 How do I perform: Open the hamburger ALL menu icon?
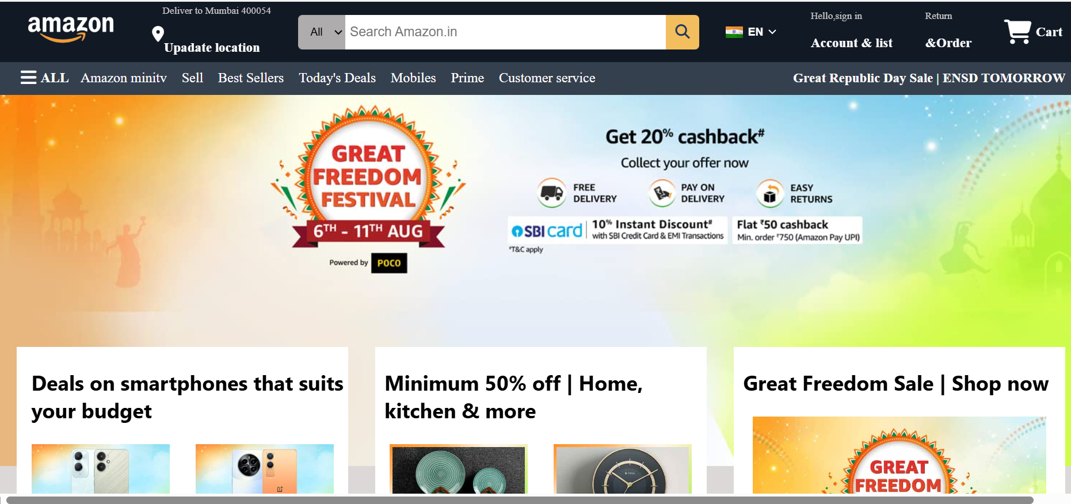28,78
